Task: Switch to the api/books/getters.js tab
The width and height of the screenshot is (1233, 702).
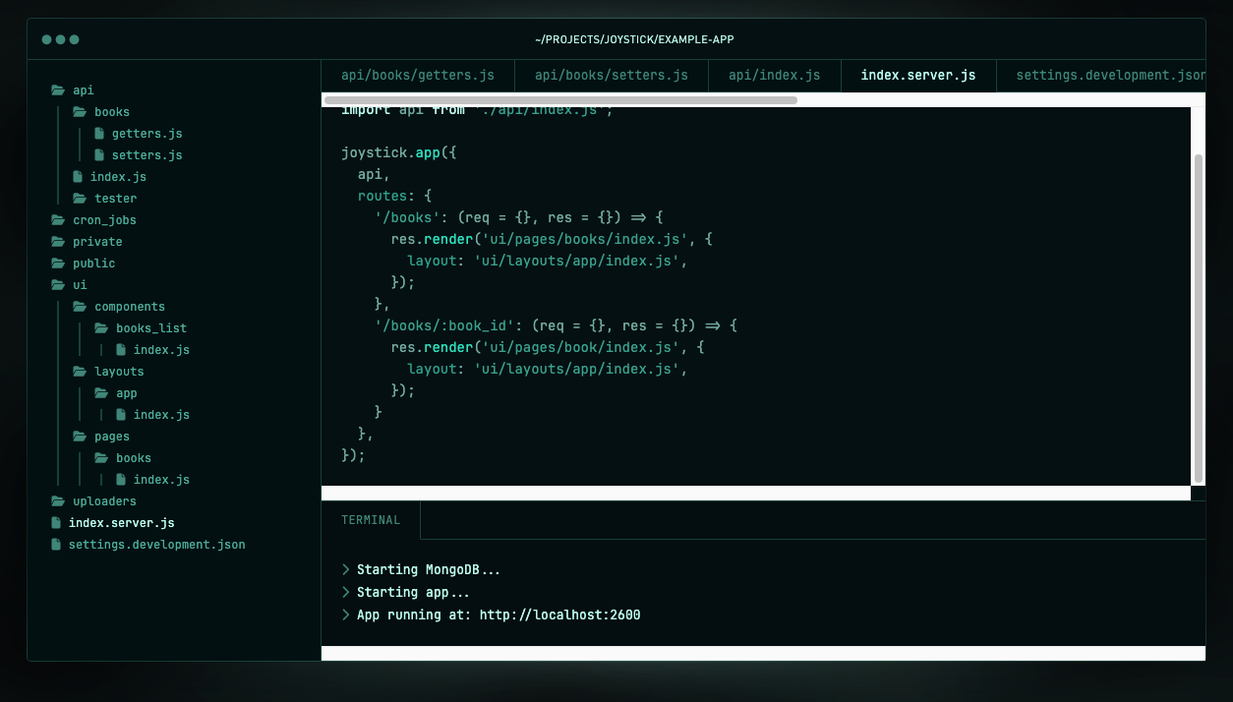Action: pyautogui.click(x=417, y=76)
